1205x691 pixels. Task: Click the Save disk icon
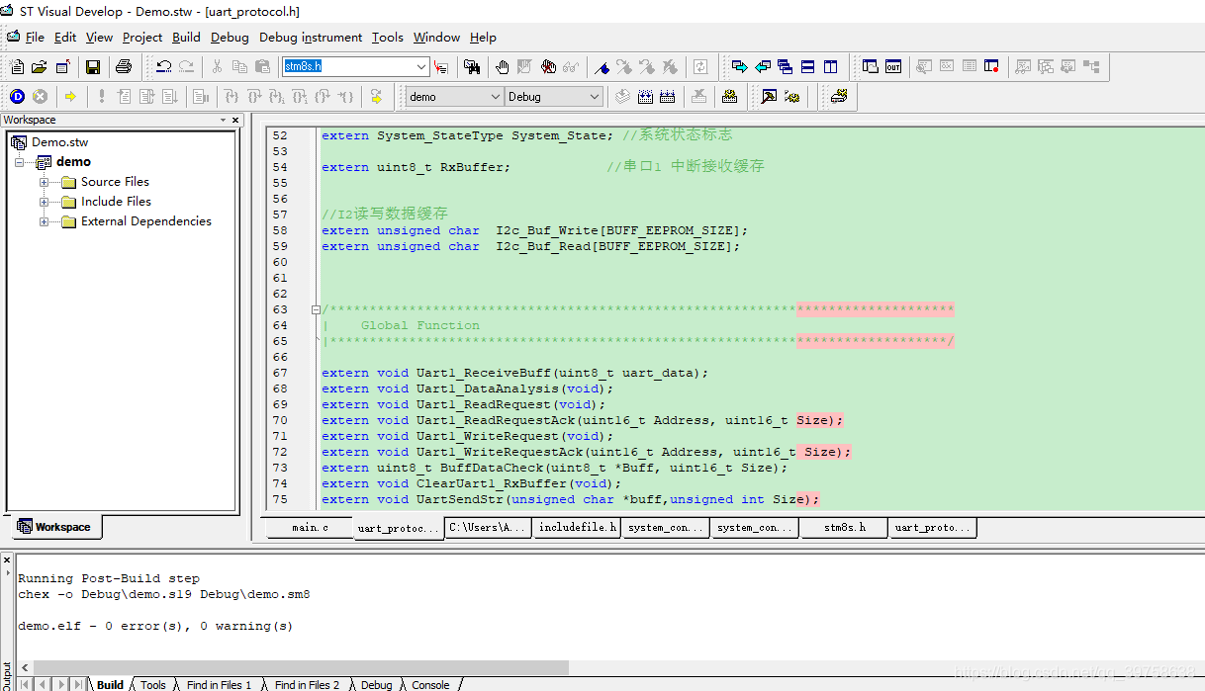[x=93, y=67]
